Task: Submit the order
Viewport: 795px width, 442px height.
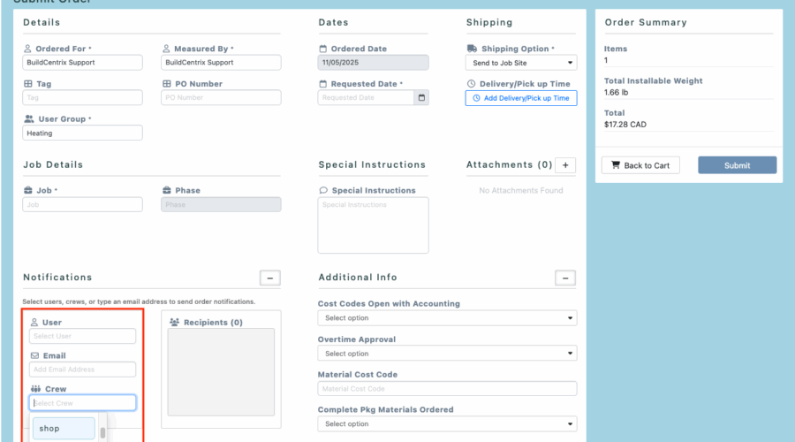Action: pos(737,165)
